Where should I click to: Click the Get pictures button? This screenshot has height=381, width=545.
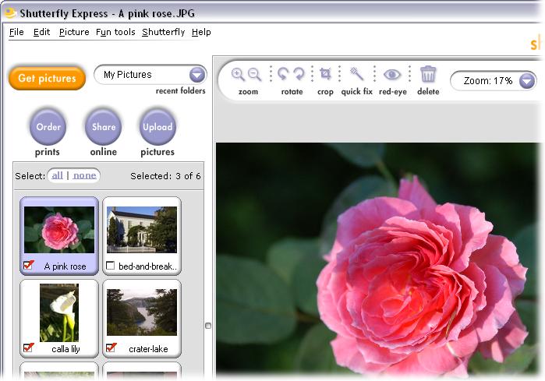click(x=47, y=78)
